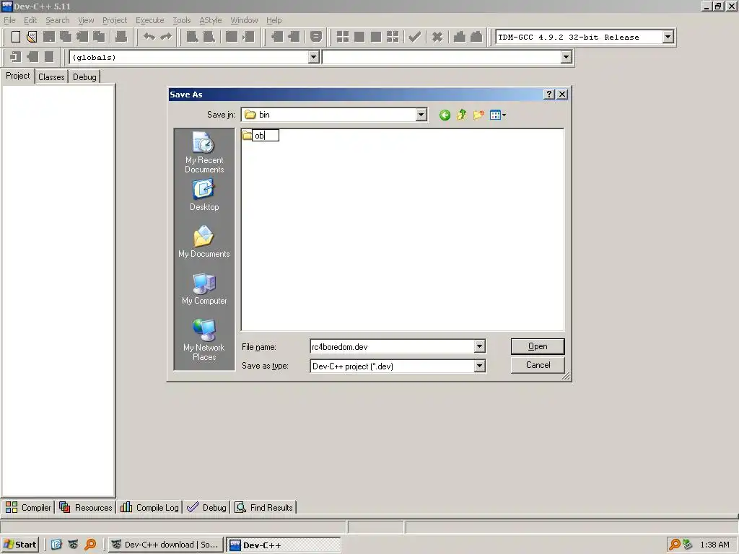739x554 pixels.
Task: Open My Recent Documents place
Action: coord(204,152)
